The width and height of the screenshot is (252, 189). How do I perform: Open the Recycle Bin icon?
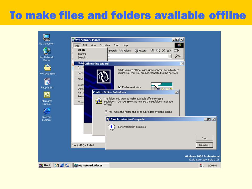click(47, 83)
